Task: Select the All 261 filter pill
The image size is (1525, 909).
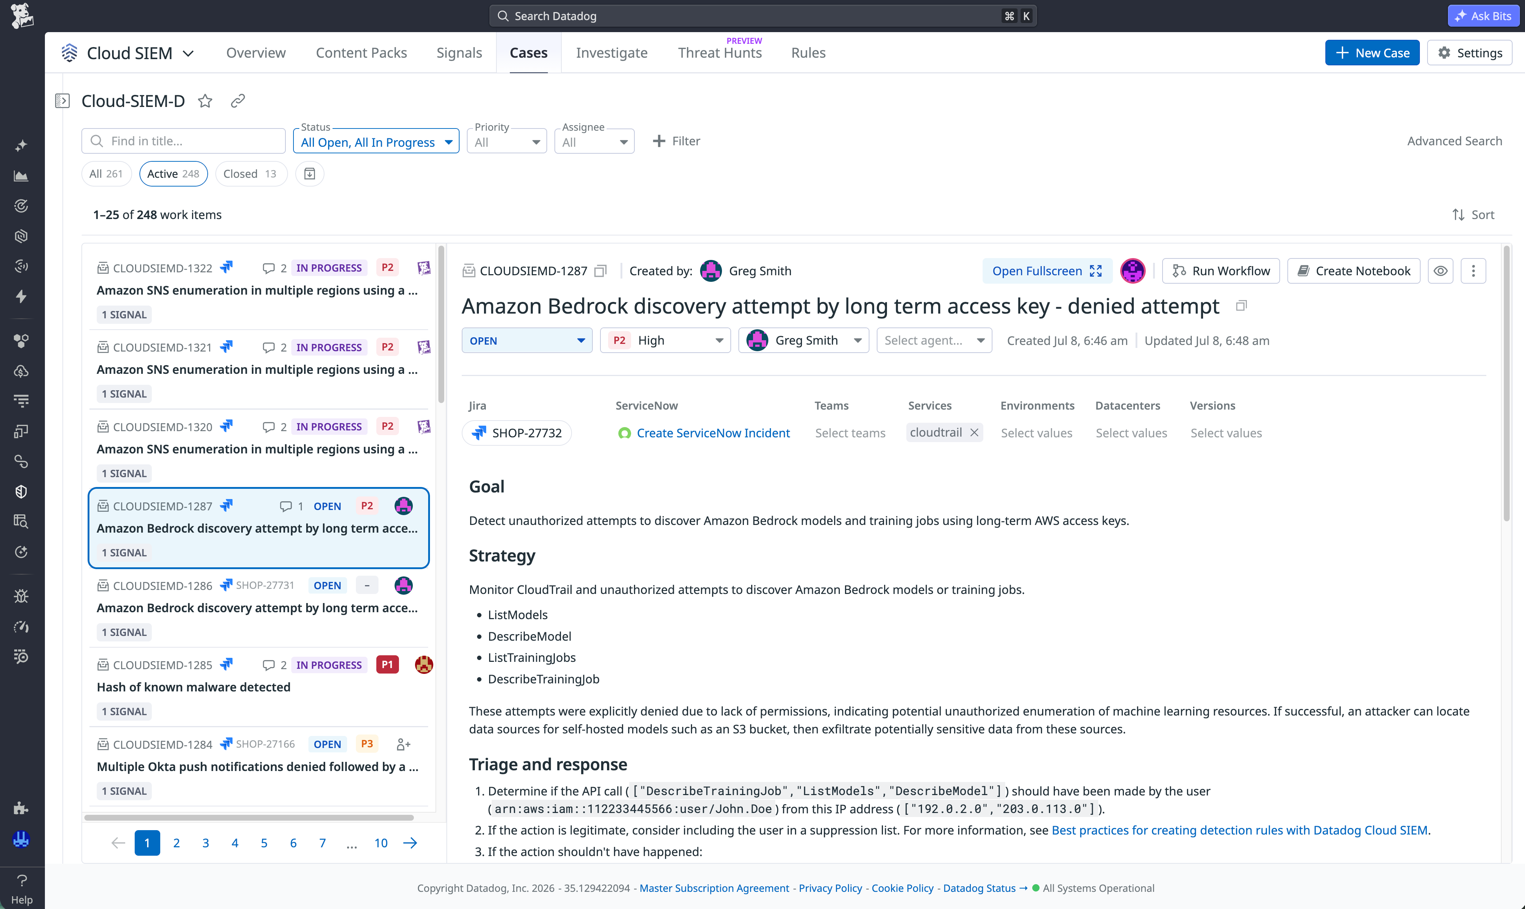Action: tap(106, 174)
